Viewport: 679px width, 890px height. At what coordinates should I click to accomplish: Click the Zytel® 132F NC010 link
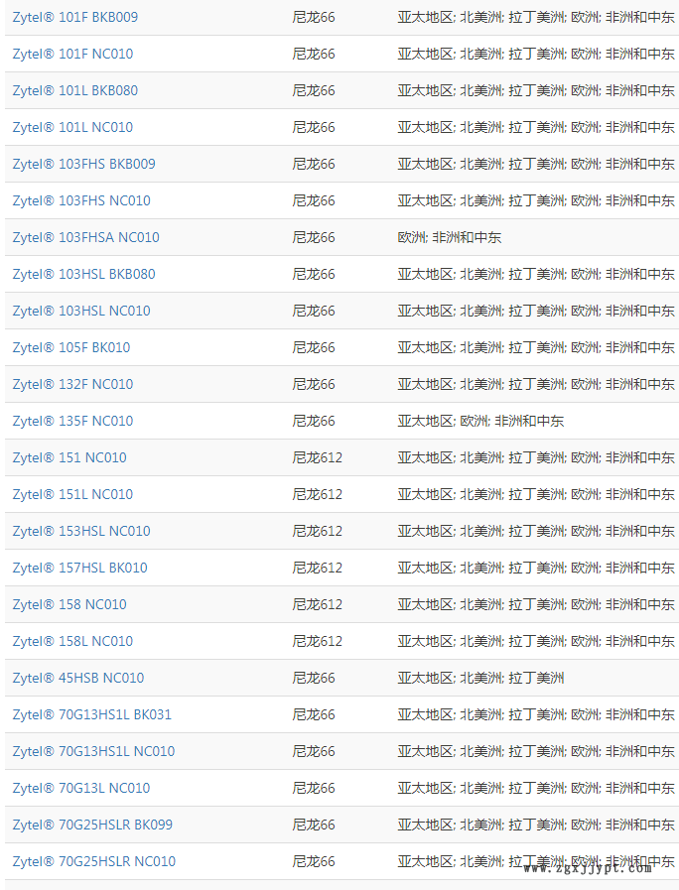coord(72,384)
